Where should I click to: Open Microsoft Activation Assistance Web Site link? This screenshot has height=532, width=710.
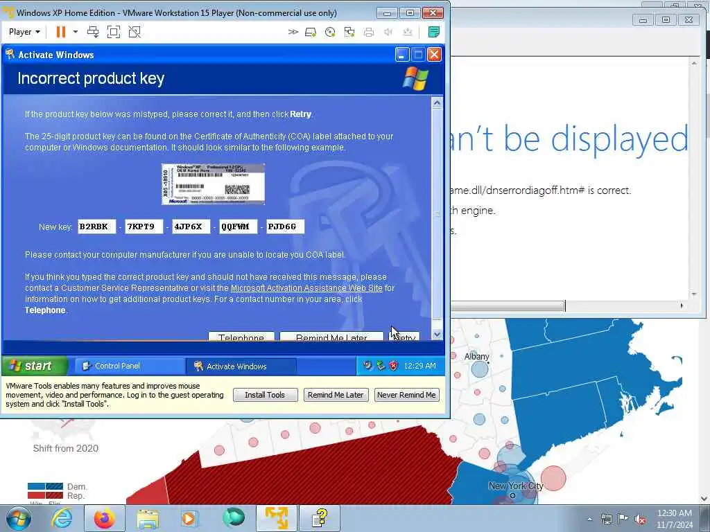coord(306,288)
